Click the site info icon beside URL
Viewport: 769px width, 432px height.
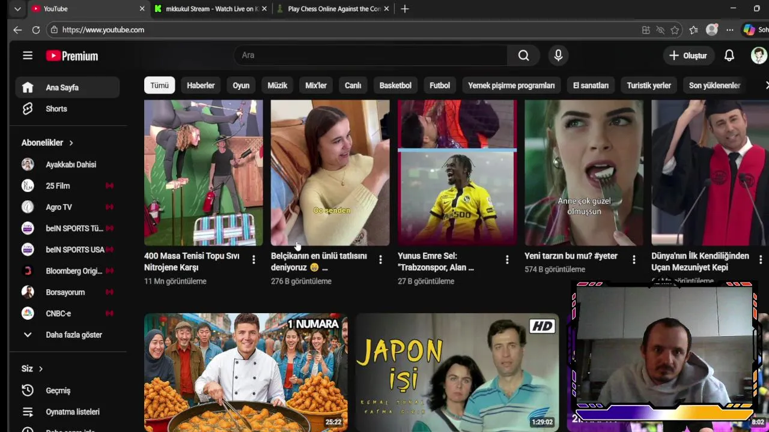[54, 30]
